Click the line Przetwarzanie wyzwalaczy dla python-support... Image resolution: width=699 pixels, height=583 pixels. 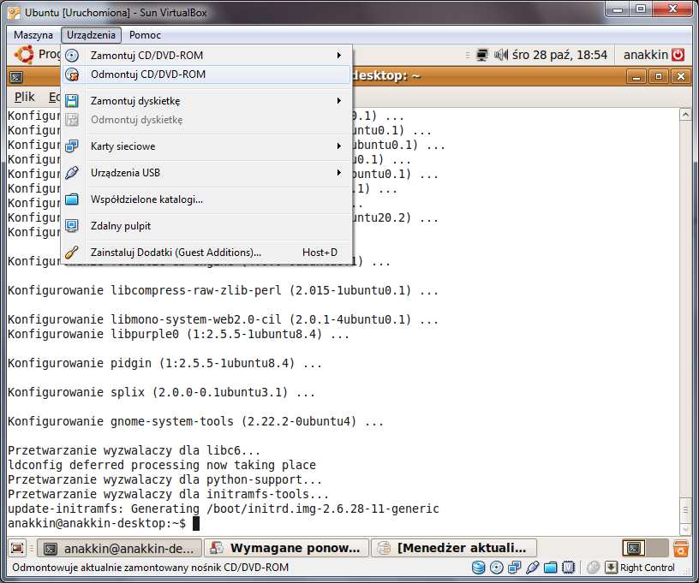click(165, 479)
